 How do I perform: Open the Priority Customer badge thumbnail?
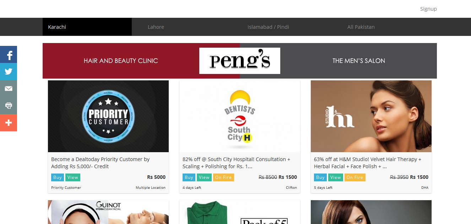[x=108, y=116]
